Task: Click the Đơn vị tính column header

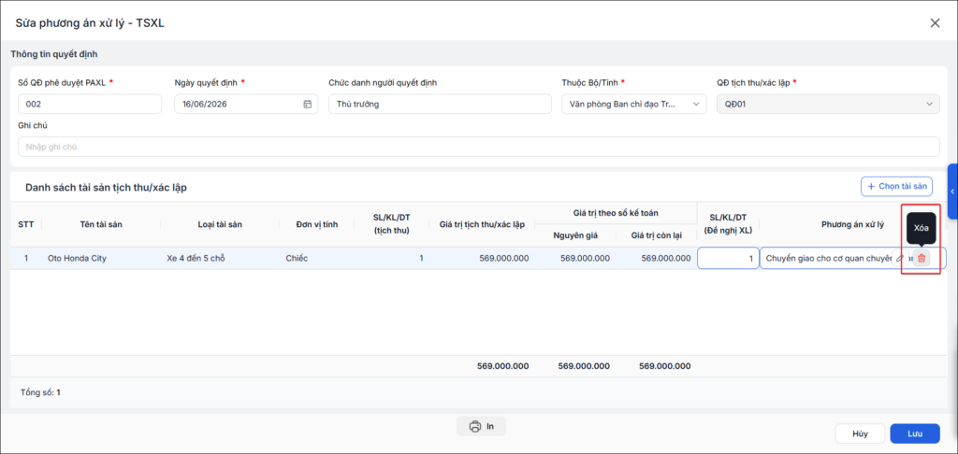Action: pyautogui.click(x=317, y=224)
